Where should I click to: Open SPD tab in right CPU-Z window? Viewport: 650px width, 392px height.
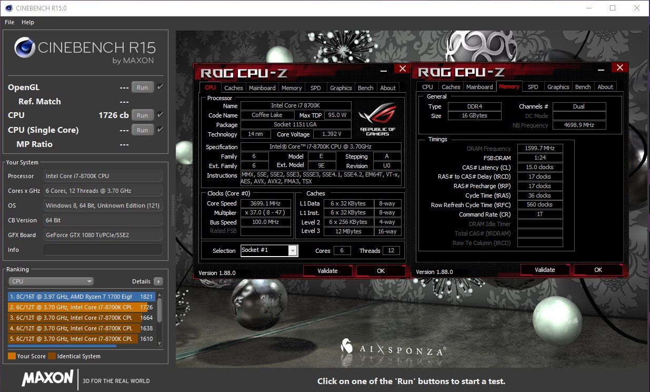(x=533, y=87)
